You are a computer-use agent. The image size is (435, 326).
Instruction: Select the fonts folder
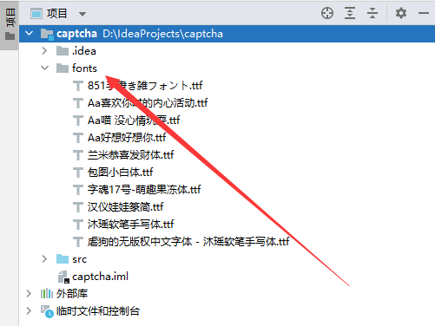(84, 68)
